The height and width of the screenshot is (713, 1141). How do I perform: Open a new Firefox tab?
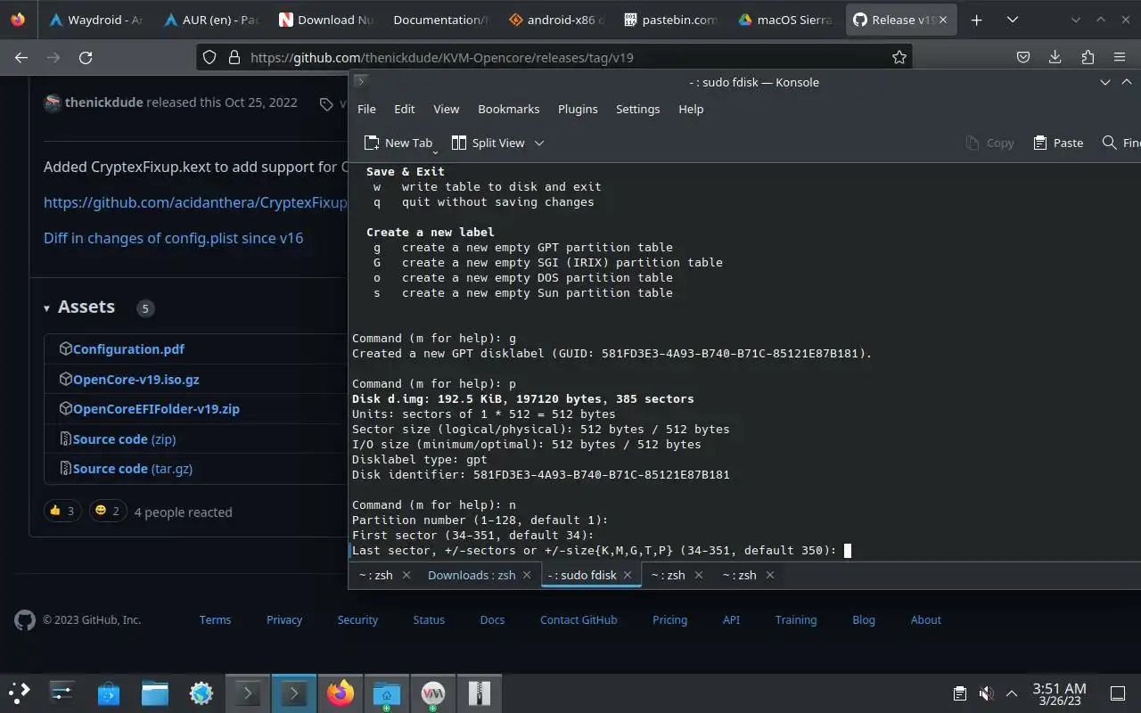point(977,20)
